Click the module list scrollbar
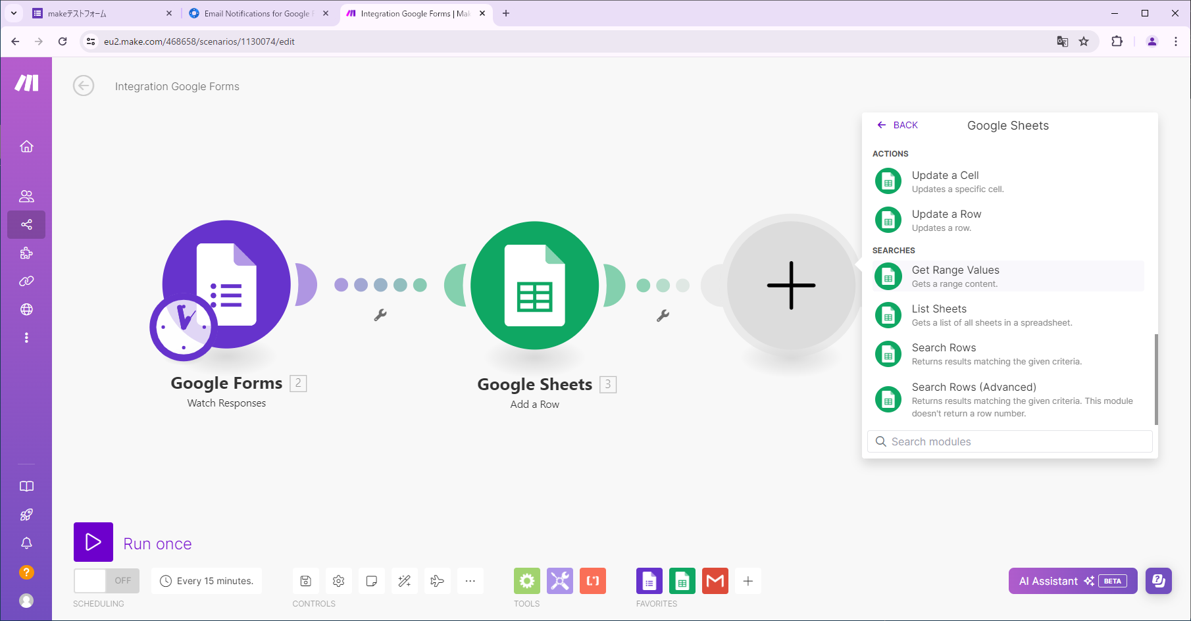1191x621 pixels. tap(1156, 380)
